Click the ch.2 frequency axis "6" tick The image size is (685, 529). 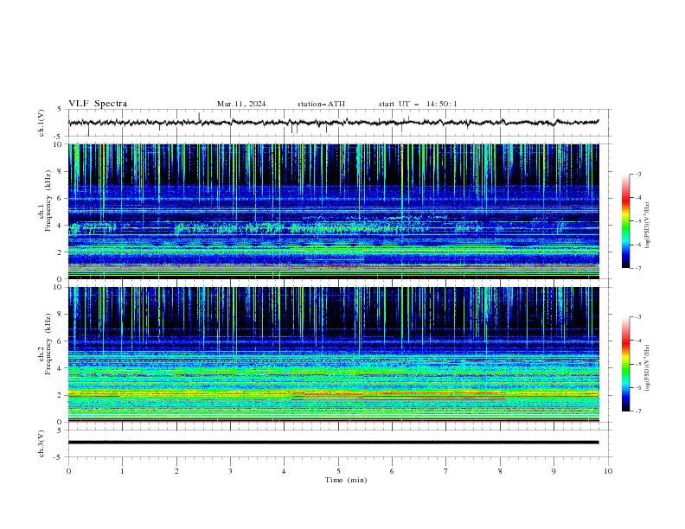[x=61, y=341]
